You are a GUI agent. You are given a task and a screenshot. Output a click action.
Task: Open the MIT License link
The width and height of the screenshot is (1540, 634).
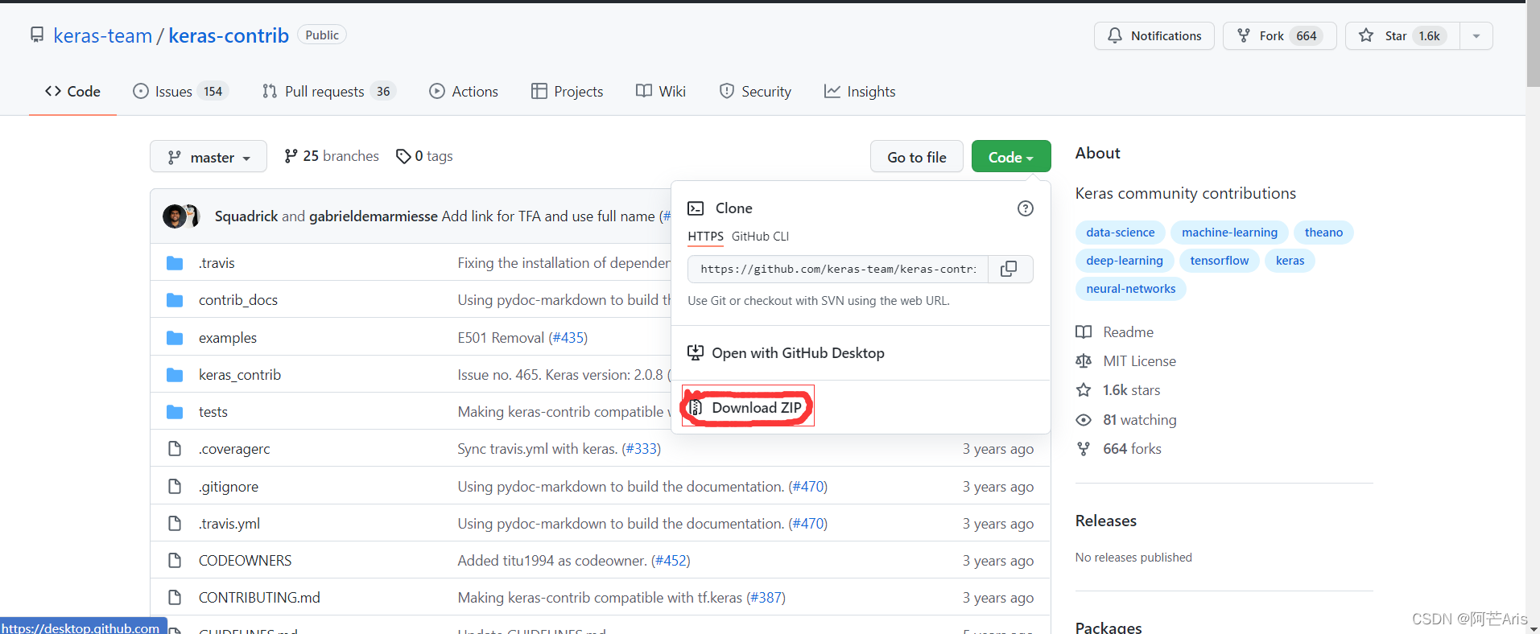[x=1126, y=361]
